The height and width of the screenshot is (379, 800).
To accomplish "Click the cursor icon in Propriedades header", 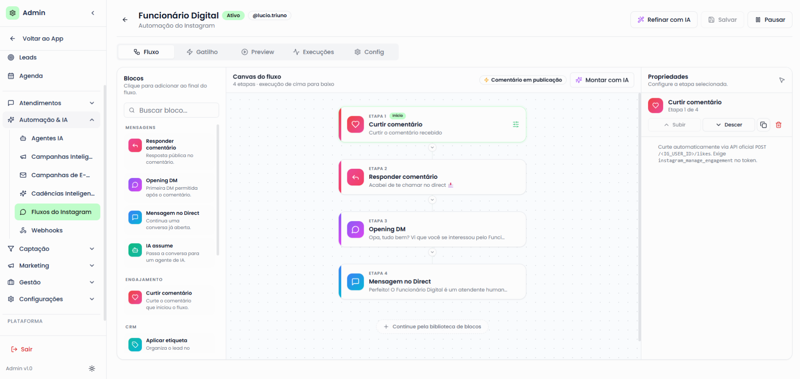I will pos(782,80).
